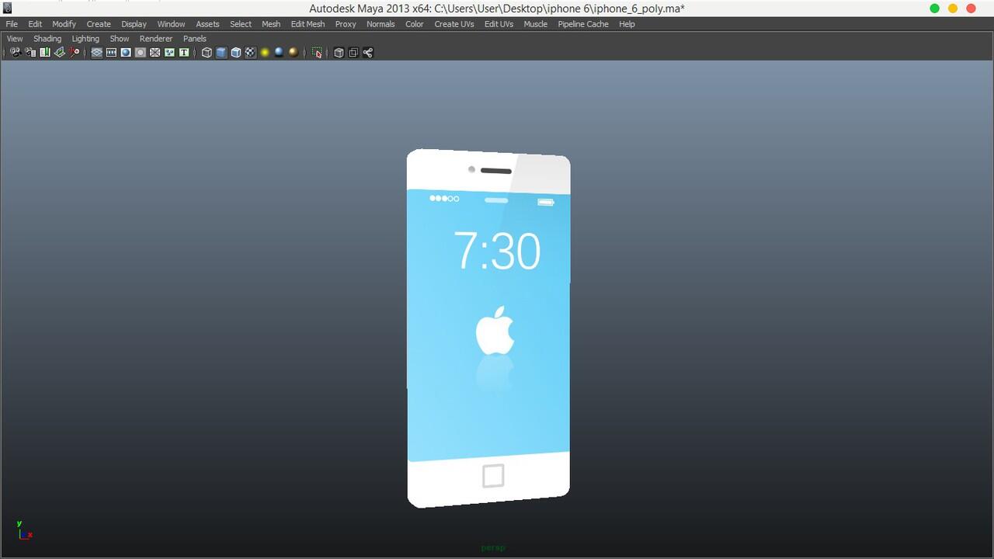
Task: Enable Use All Lights yellow sphere
Action: [x=265, y=53]
